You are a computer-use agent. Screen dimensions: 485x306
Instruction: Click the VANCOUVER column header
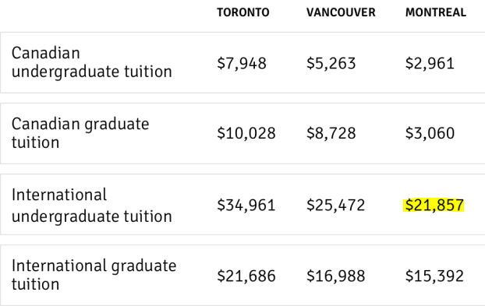(341, 12)
